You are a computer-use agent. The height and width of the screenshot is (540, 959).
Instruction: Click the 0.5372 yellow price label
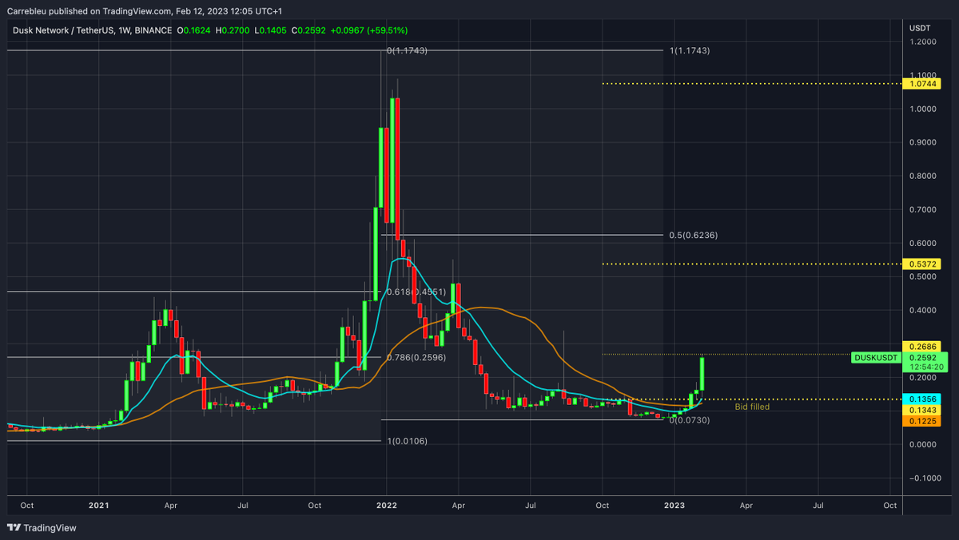(x=922, y=264)
